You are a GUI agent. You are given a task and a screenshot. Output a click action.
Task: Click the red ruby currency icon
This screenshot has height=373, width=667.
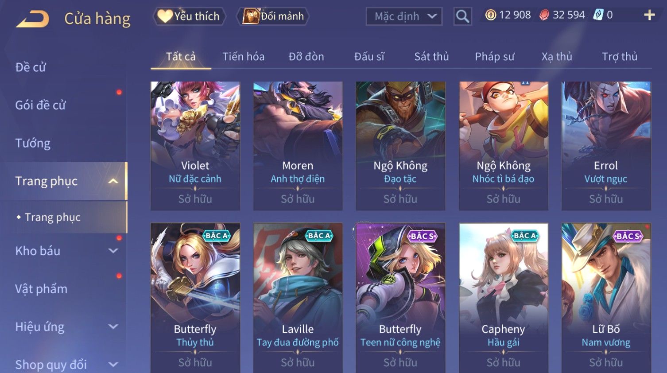(x=544, y=15)
